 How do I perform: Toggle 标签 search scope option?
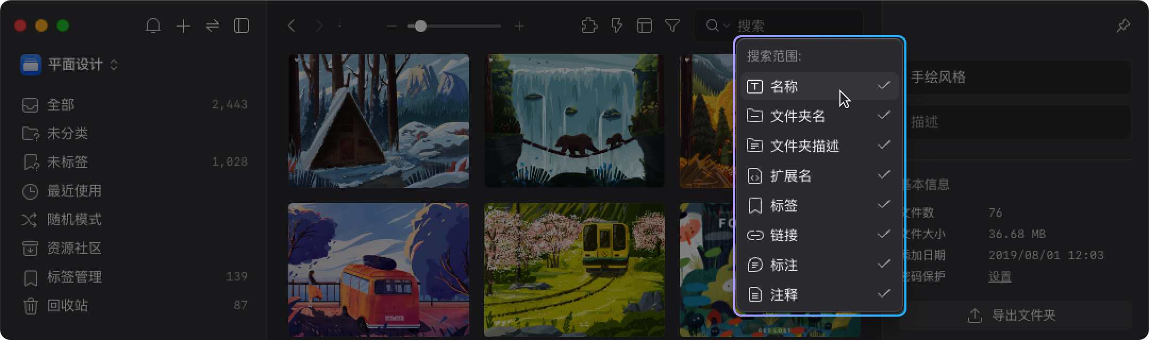[x=819, y=205]
